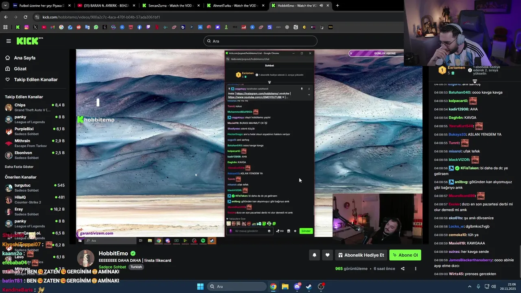Open the HobbitEmo channel name link

113,254
